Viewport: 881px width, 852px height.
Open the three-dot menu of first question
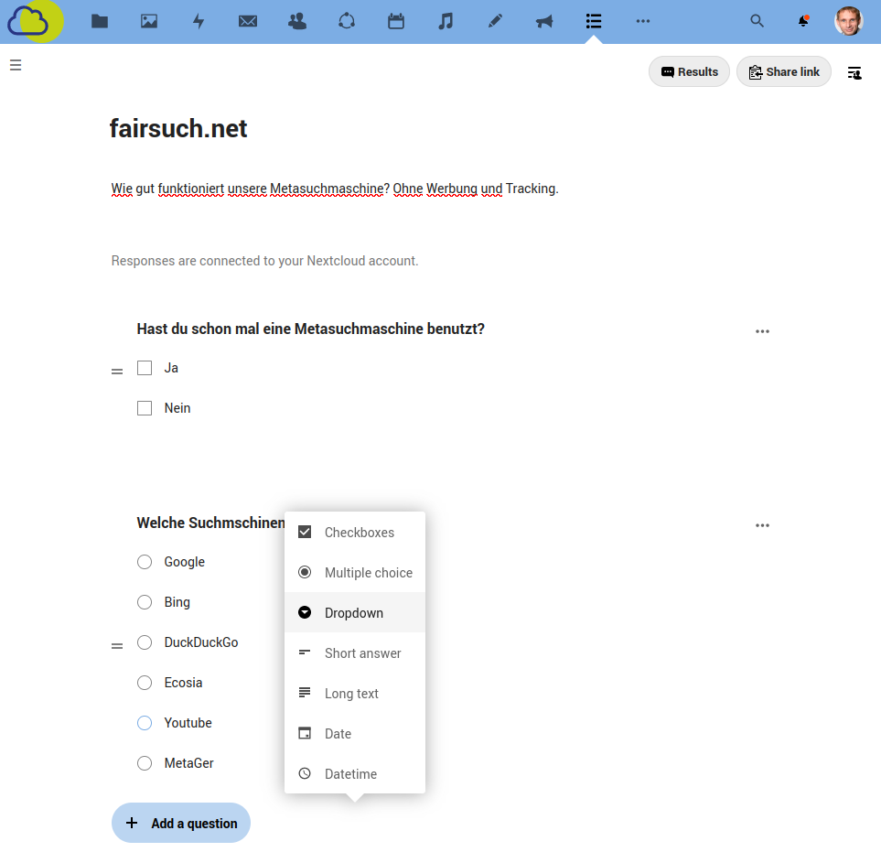(762, 331)
